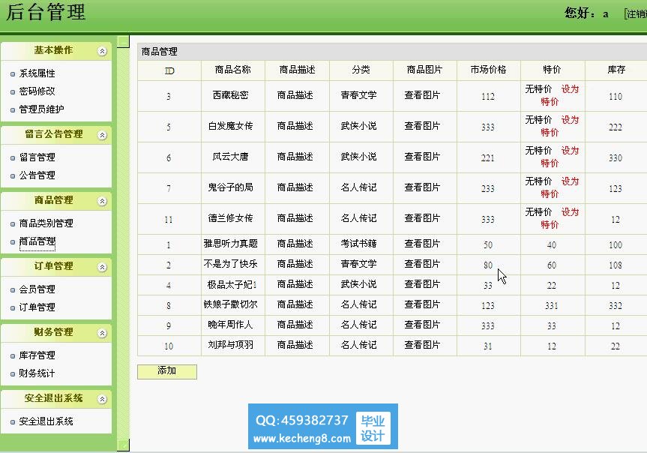Click the bullet icon beside 系统属性
This screenshot has width=647, height=453.
13,74
